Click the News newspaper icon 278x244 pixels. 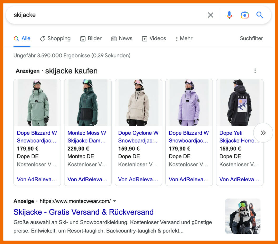click(114, 38)
